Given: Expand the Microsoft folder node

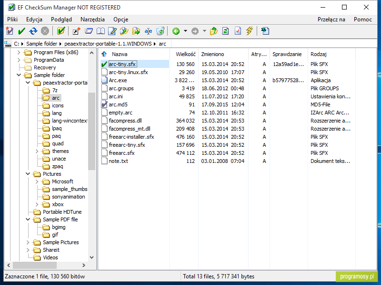Looking at the screenshot, I should coord(37,181).
